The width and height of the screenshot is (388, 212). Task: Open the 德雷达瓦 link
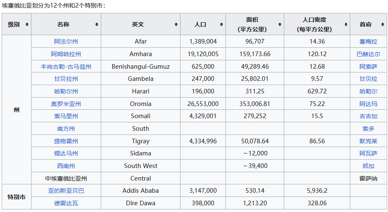pyautogui.click(x=66, y=203)
